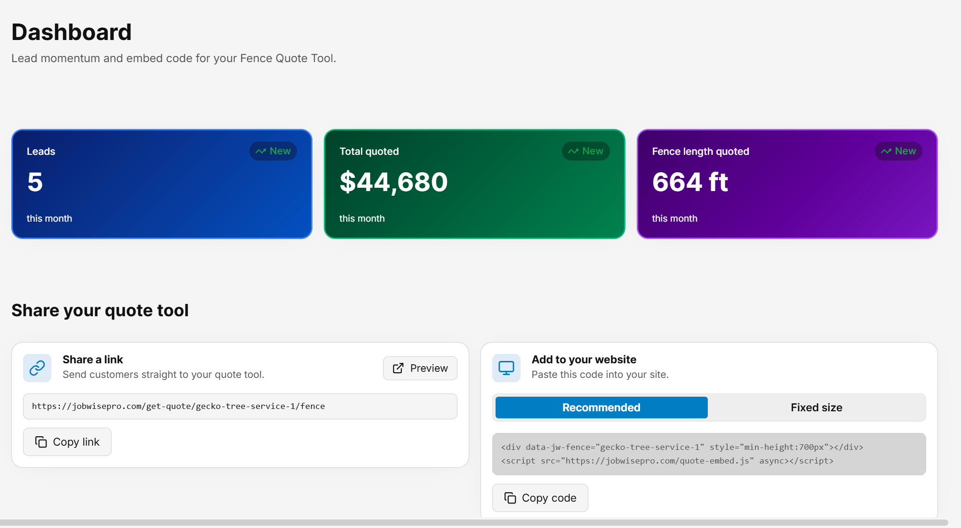Open the Fence length quoted stat card
961x528 pixels.
[787, 184]
